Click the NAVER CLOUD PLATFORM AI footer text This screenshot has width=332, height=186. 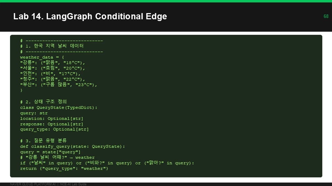pos(33,184)
